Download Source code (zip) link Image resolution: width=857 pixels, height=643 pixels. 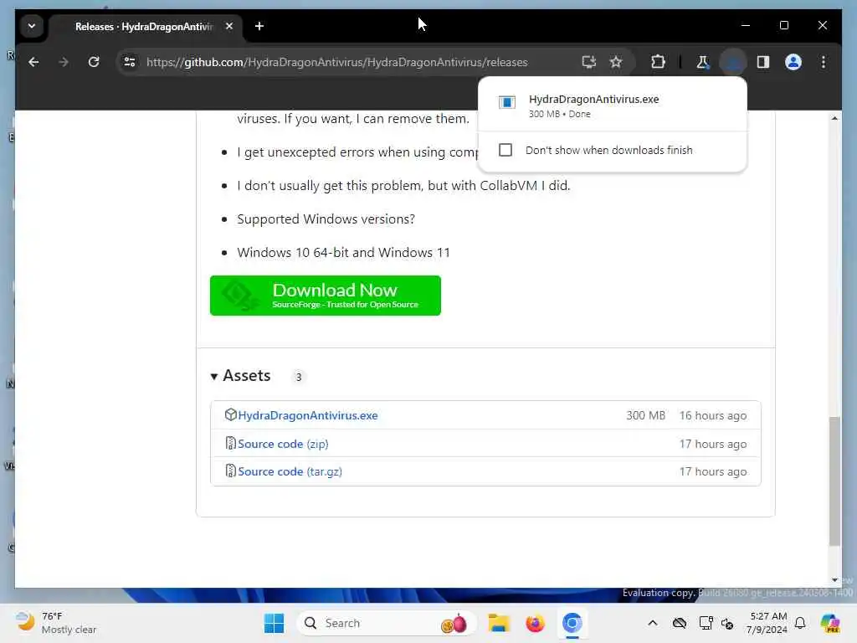(x=283, y=444)
